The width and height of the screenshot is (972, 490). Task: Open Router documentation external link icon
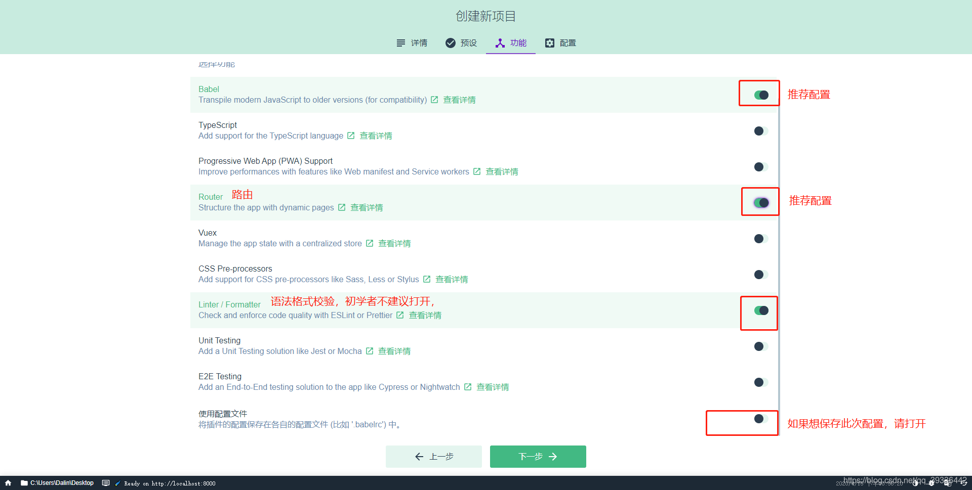pyautogui.click(x=342, y=207)
